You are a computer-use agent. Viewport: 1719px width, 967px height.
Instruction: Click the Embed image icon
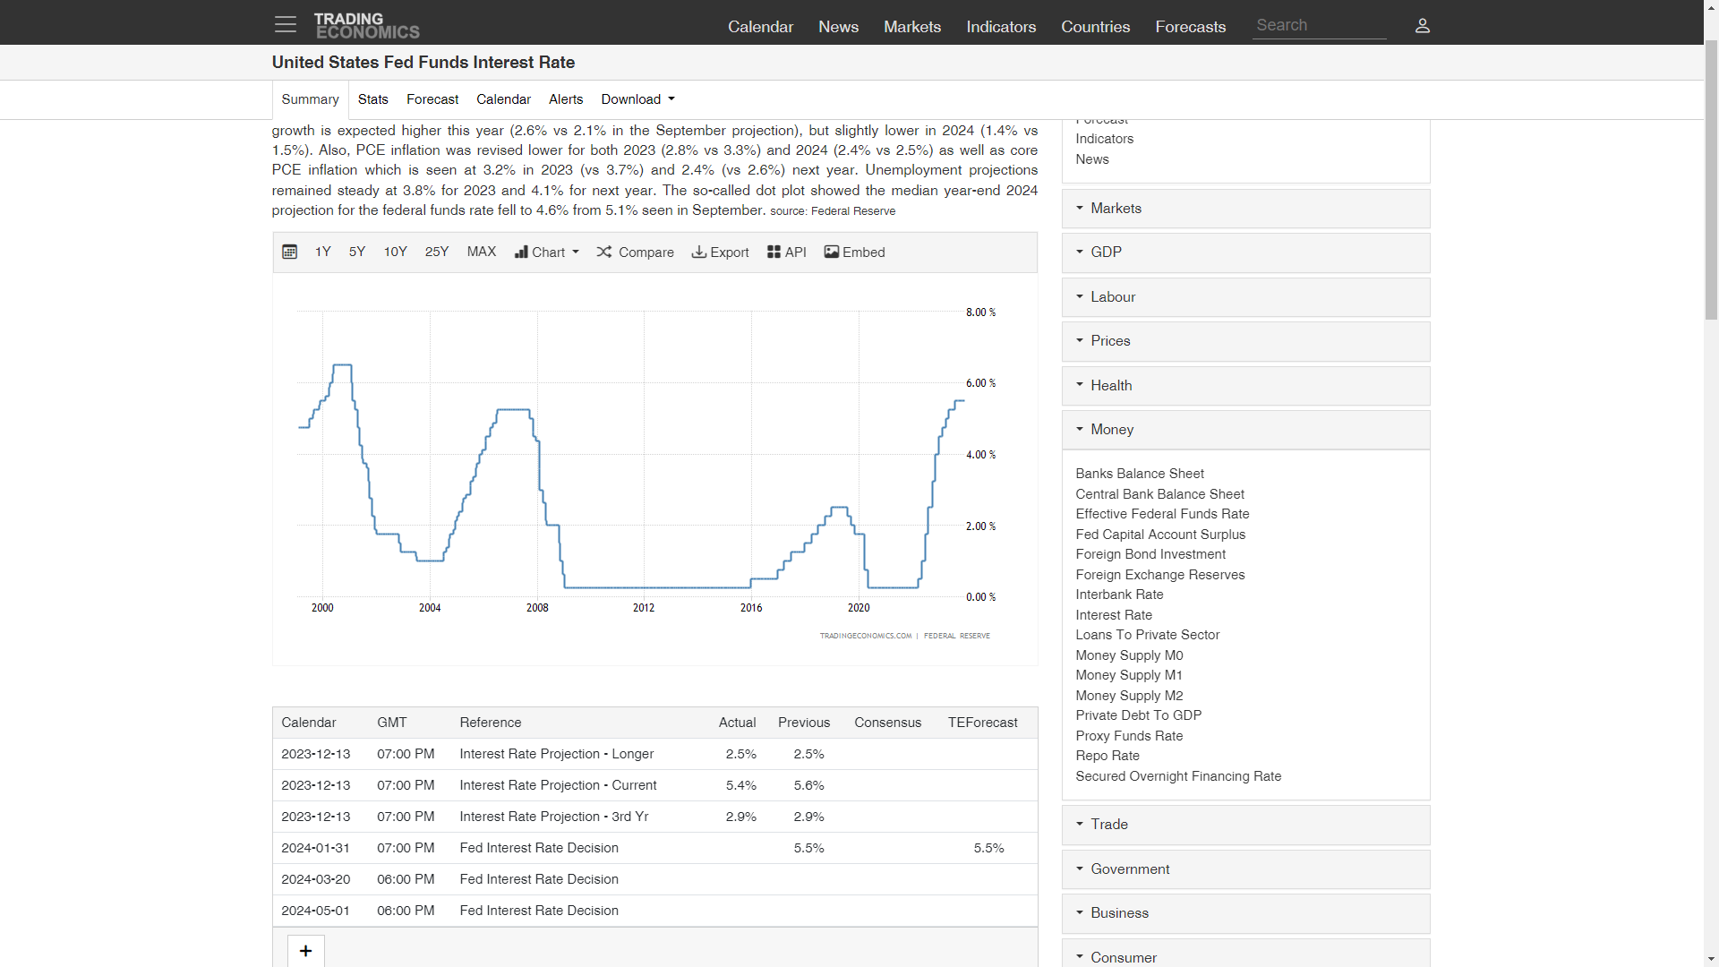point(832,252)
